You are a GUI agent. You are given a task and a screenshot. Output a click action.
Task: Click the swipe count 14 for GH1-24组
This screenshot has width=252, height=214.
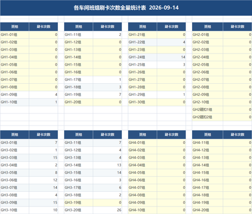171,57
